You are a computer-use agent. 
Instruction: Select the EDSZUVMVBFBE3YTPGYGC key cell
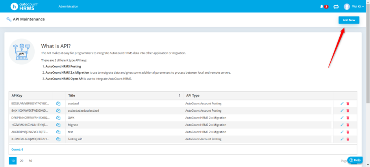coord(30,103)
